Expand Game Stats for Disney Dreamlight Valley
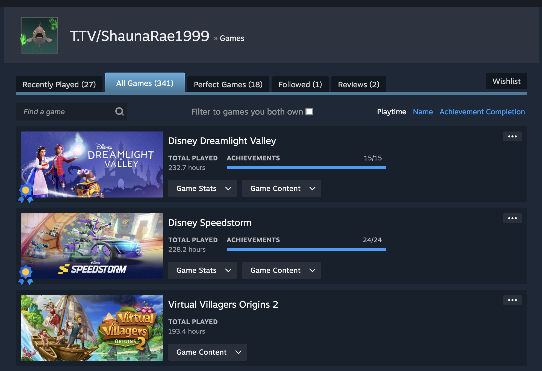 click(202, 189)
